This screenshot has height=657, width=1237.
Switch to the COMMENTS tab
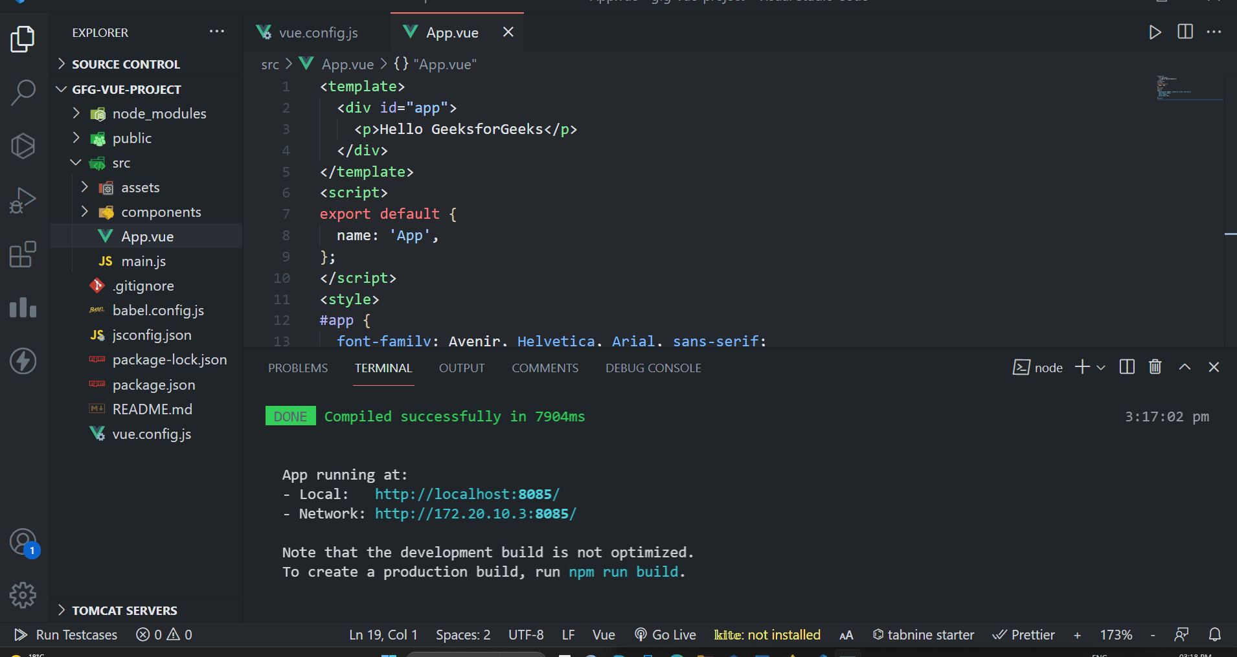tap(545, 368)
